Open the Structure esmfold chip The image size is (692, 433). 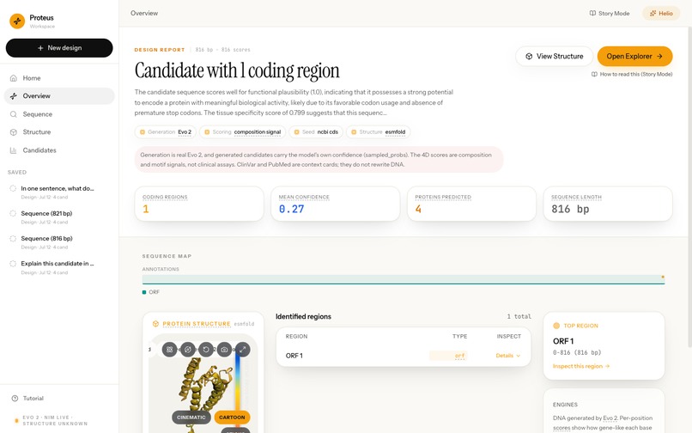[379, 131]
